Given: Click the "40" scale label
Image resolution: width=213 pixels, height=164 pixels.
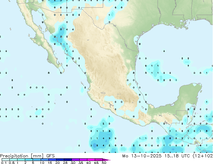Looking at the screenshot, I should (88, 163).
